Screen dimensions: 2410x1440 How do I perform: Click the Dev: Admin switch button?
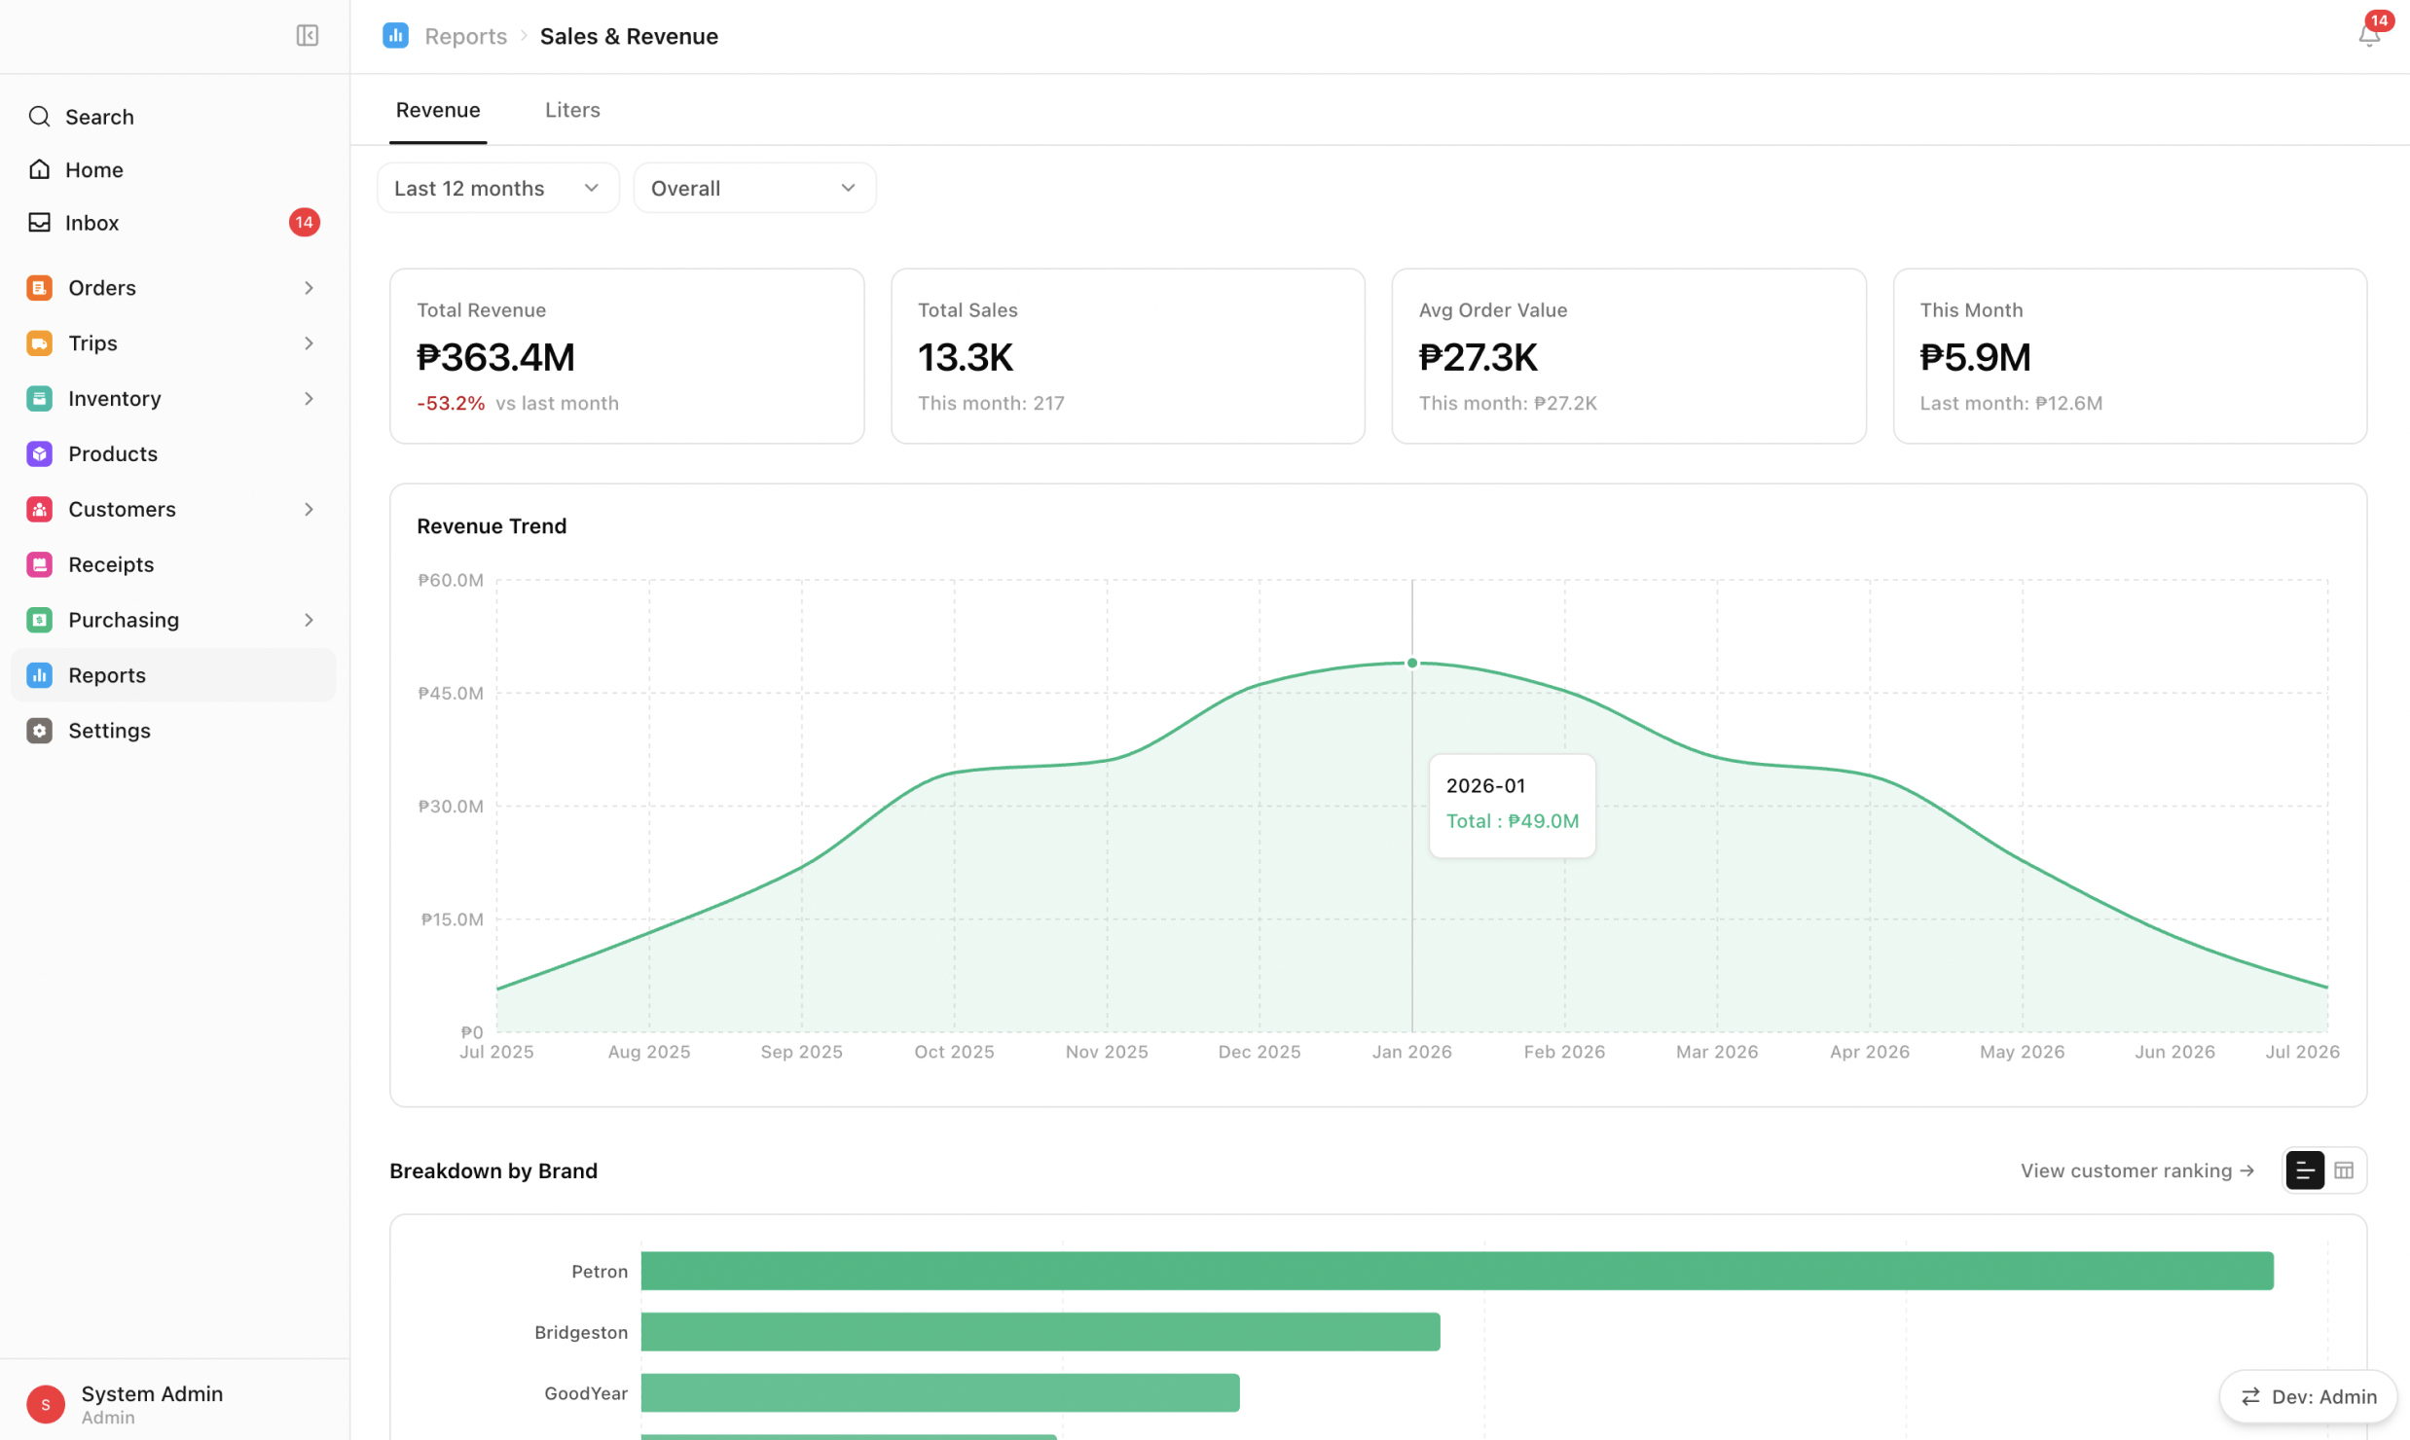pos(2308,1397)
